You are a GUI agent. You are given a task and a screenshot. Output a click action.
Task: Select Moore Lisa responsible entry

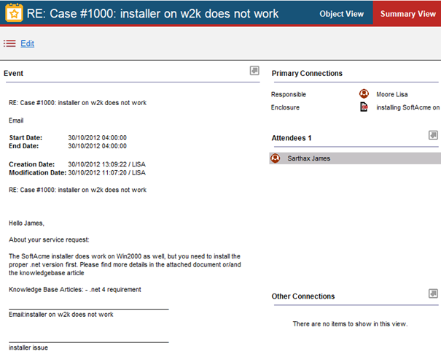[391, 94]
